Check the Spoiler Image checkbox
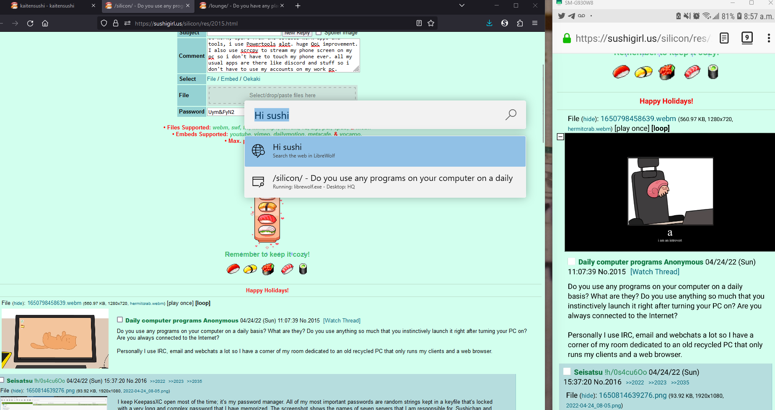 tap(319, 33)
